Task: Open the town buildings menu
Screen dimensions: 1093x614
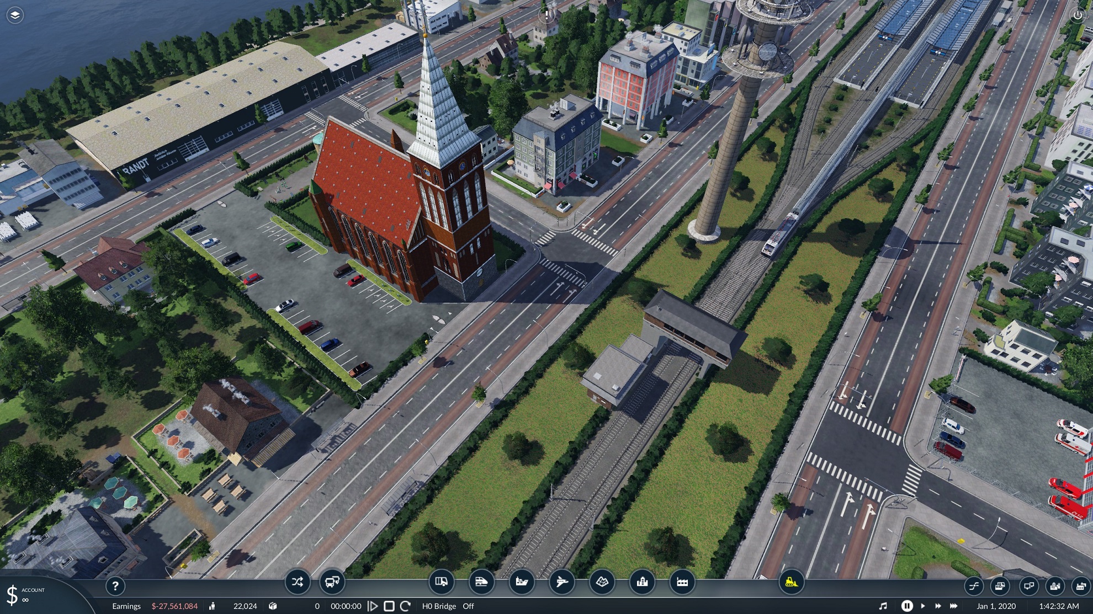Action: [x=642, y=582]
